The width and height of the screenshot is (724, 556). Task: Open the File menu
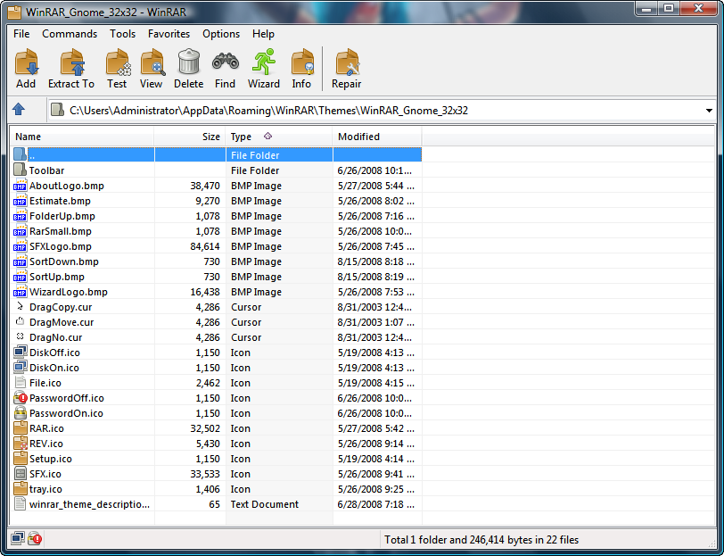(21, 34)
